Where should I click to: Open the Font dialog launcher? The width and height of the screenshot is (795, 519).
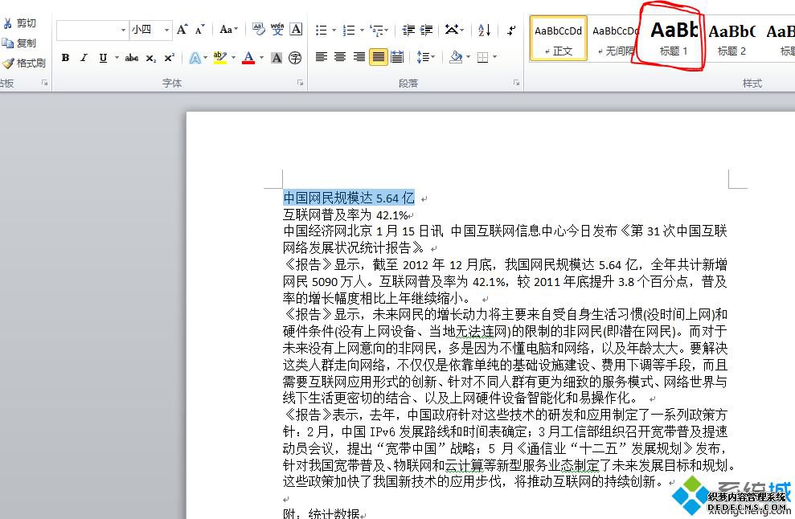(x=300, y=83)
